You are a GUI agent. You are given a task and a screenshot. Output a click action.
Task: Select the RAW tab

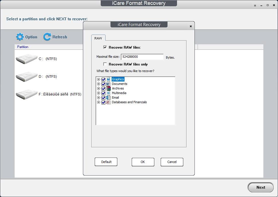(98, 38)
